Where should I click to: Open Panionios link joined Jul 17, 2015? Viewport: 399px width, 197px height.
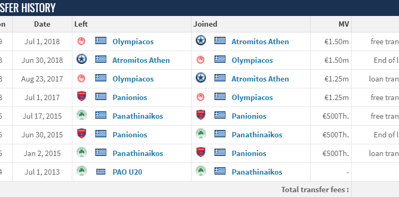coord(249,116)
